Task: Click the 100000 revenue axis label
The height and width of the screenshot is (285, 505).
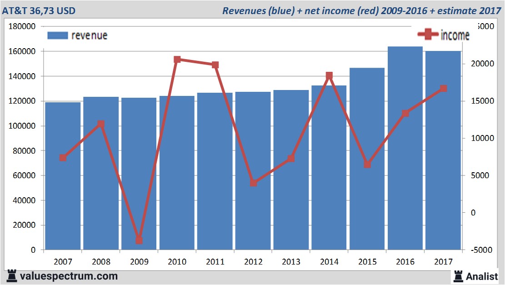Action: click(22, 126)
